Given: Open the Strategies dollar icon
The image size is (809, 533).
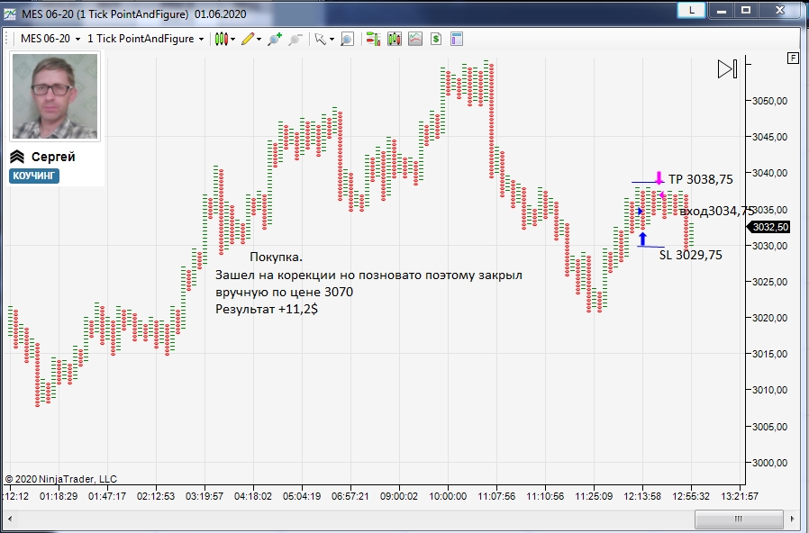Looking at the screenshot, I should click(436, 39).
